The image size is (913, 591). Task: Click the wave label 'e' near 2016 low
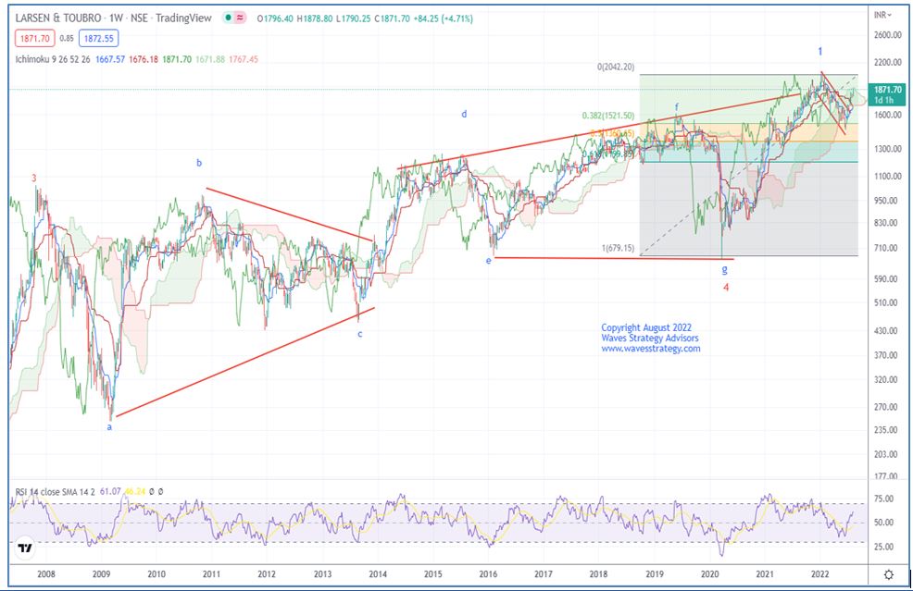coord(489,261)
